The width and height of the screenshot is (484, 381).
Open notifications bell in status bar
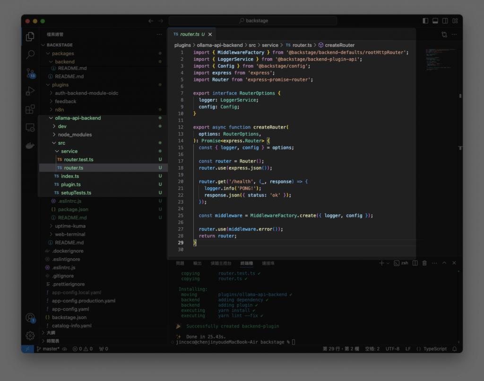[454, 349]
